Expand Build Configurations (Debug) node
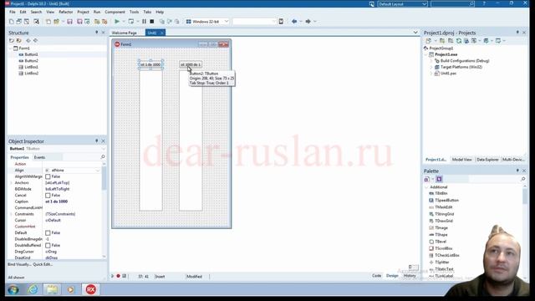 (431, 61)
